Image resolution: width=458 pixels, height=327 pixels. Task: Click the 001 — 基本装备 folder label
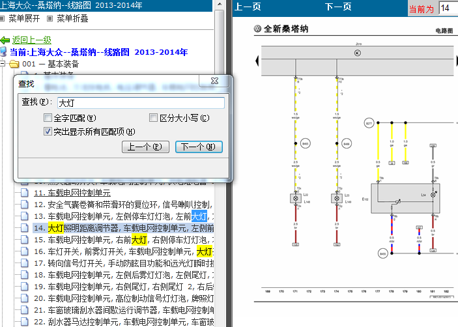coord(50,64)
